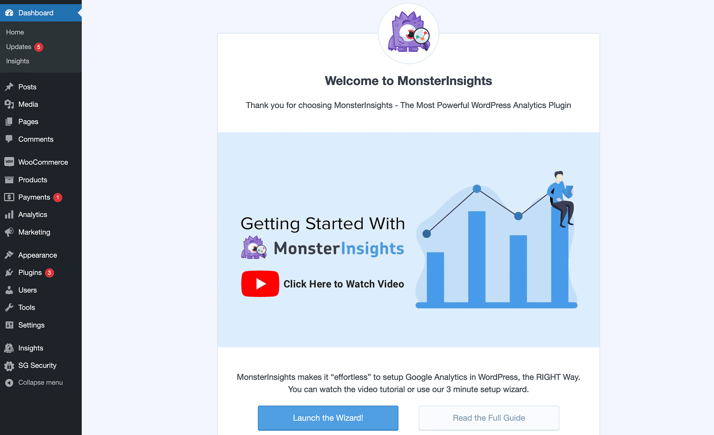Image resolution: width=714 pixels, height=435 pixels.
Task: Click the Plugins icon with badge
Action: tap(30, 272)
